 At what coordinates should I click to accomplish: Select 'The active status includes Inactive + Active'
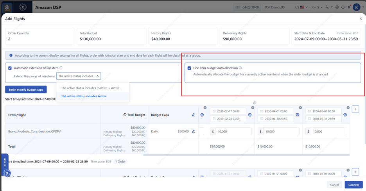pyautogui.click(x=90, y=88)
